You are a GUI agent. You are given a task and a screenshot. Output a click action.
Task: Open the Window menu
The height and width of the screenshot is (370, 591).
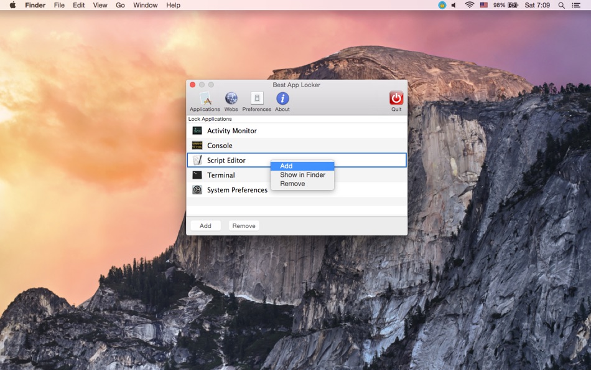point(146,5)
